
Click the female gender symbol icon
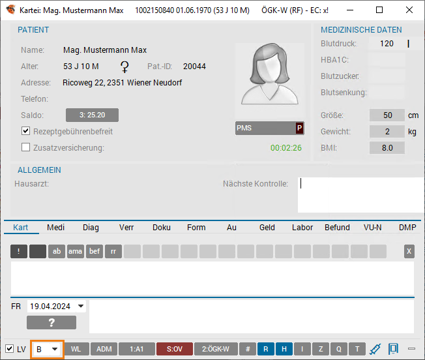[125, 67]
